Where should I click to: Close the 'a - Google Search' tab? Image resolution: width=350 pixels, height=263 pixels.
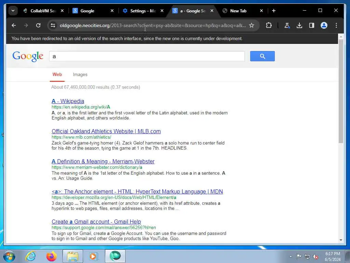(x=212, y=11)
